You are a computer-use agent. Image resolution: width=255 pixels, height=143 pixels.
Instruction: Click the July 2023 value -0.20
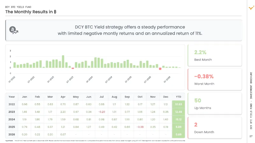click(x=101, y=112)
